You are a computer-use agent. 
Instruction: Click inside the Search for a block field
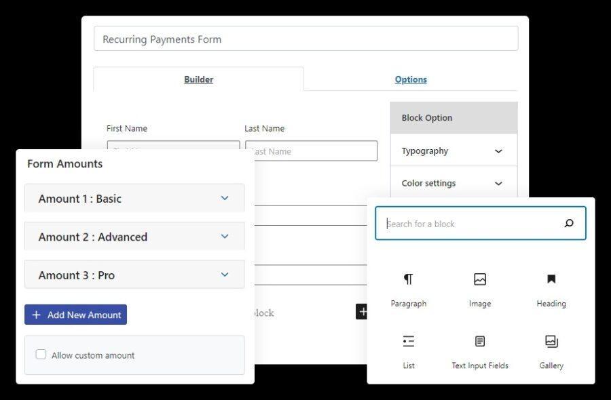point(468,223)
